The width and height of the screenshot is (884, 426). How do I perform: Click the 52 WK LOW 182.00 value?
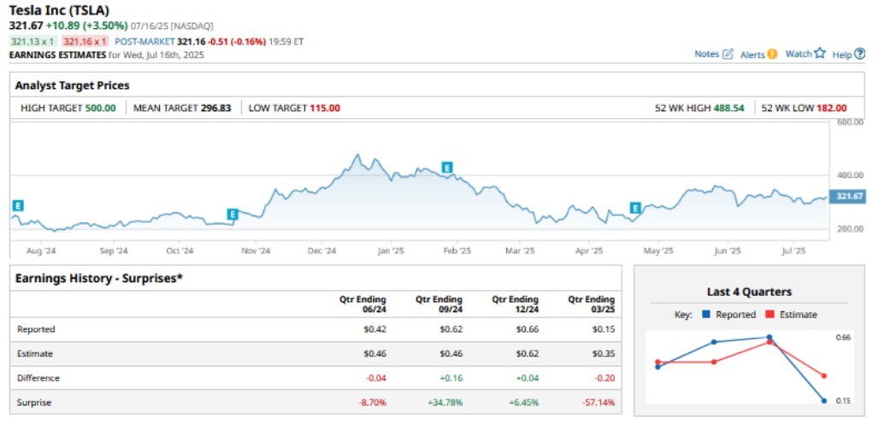pos(831,109)
